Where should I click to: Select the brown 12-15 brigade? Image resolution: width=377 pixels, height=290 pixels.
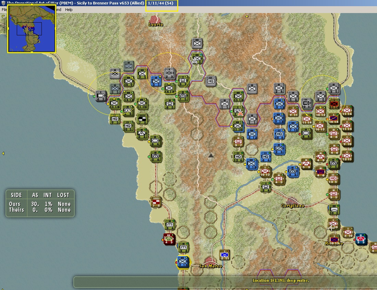tap(347, 156)
